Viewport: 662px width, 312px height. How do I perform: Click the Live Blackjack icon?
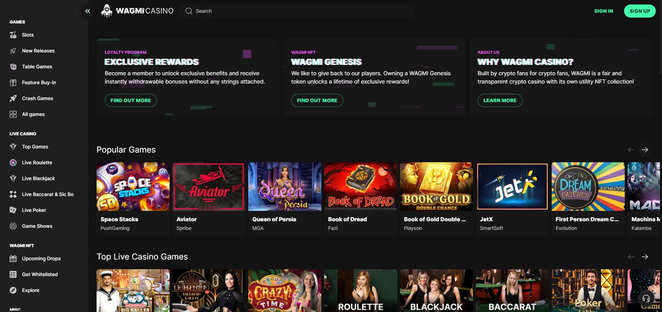pyautogui.click(x=13, y=179)
